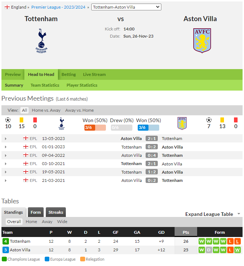The width and height of the screenshot is (244, 266).
Task: Expand League Table arrow
Action: pos(239,214)
